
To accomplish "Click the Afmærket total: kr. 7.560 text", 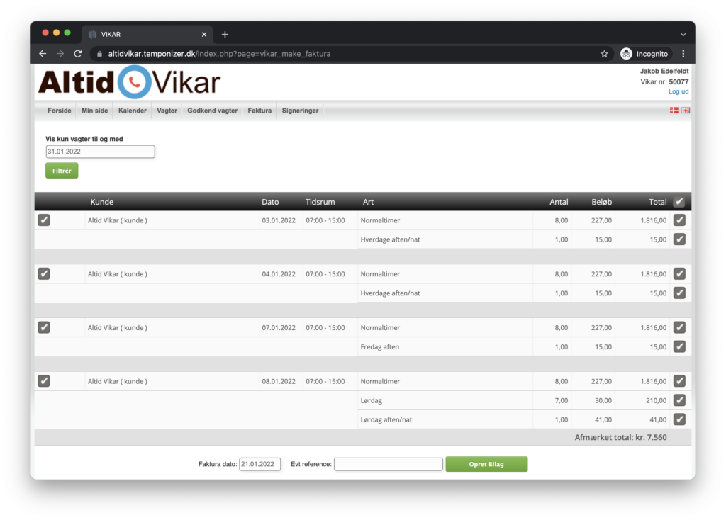I will pos(620,438).
